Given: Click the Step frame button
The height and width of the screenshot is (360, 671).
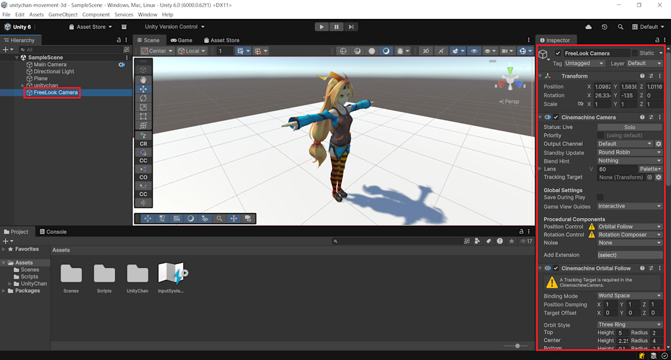Looking at the screenshot, I should 351,27.
